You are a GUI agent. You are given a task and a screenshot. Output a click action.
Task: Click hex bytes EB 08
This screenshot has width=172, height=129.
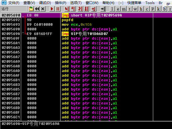33,15
